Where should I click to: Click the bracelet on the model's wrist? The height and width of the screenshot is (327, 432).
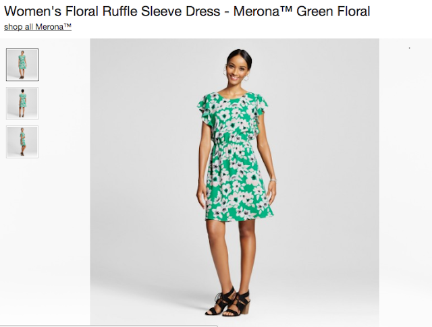pos(273,180)
